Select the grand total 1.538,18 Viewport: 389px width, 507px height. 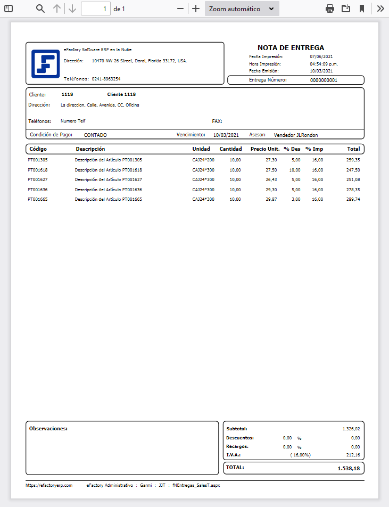[x=349, y=469]
